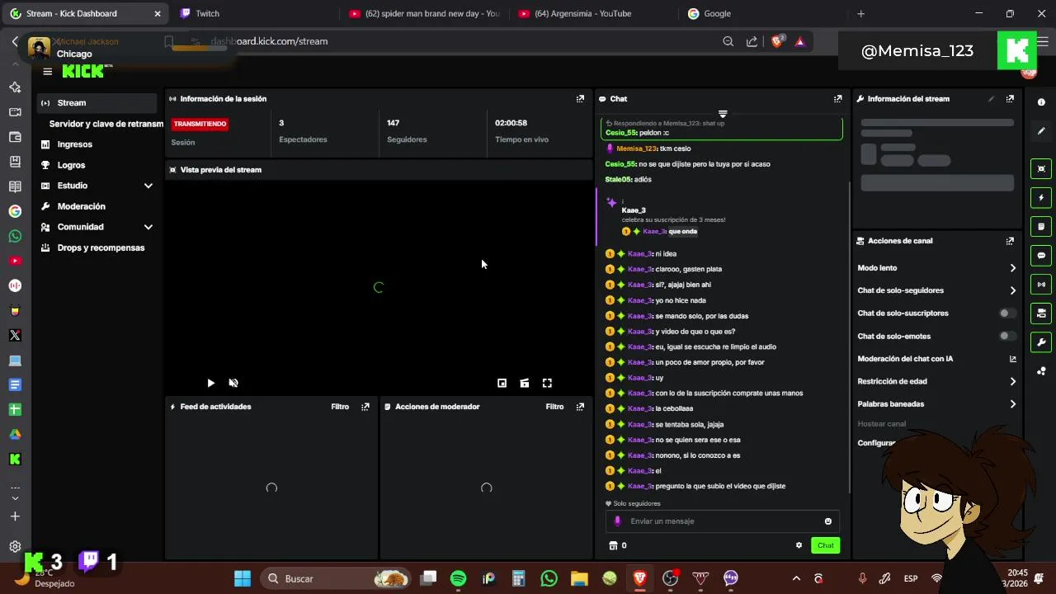The image size is (1056, 594).
Task: Play the stream preview
Action: [x=210, y=383]
